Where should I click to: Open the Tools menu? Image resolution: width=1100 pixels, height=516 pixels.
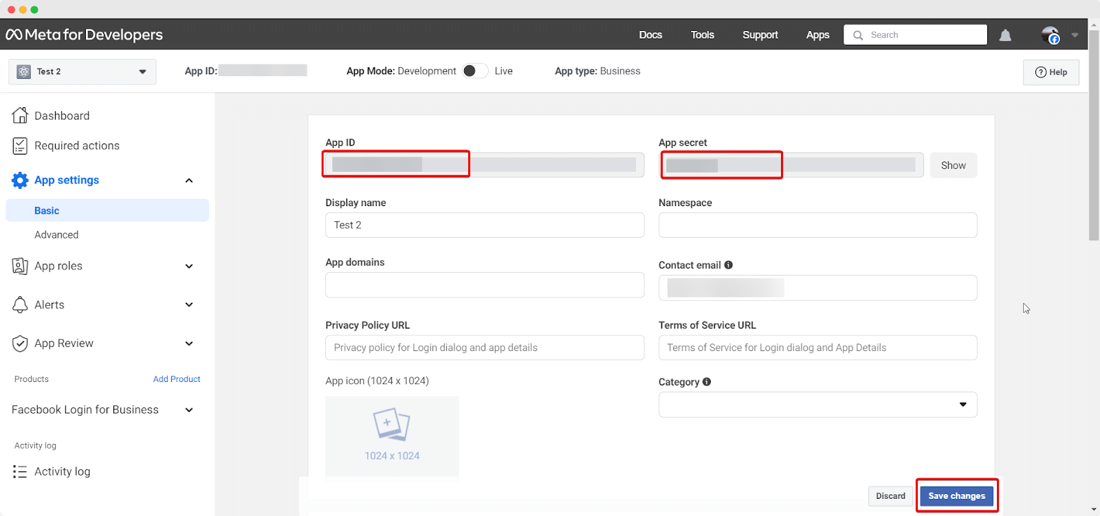(703, 35)
